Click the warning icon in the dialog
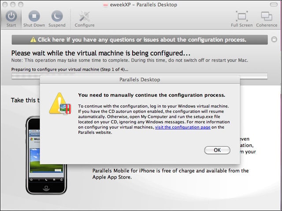Image resolution: width=282 pixels, height=211 pixels. coord(60,104)
